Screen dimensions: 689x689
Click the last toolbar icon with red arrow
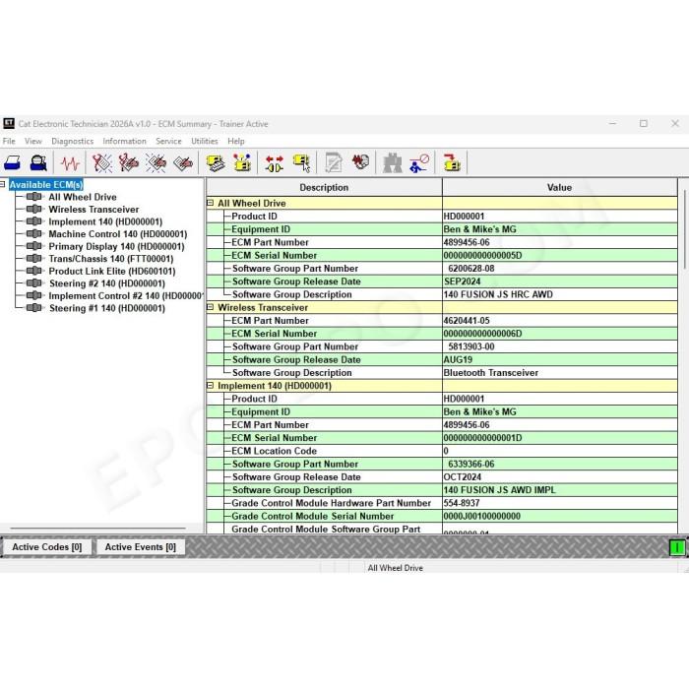pyautogui.click(x=451, y=163)
